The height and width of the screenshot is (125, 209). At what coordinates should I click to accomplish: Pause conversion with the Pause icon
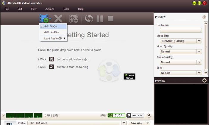(100, 19)
